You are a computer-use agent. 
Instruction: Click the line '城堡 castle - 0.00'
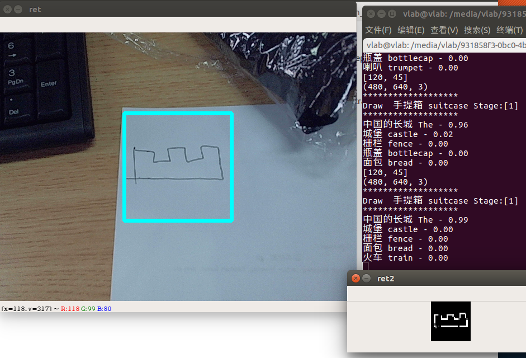click(408, 229)
